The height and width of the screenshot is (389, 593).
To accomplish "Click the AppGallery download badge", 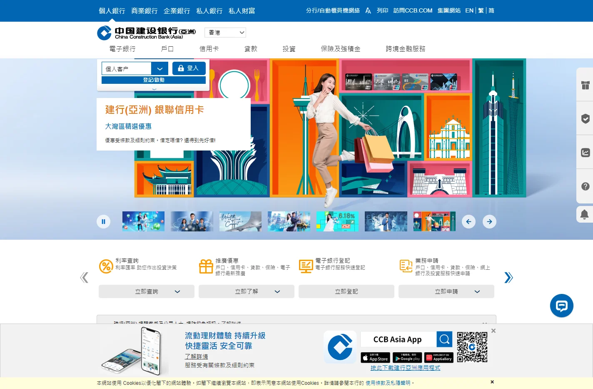I will pos(439,358).
